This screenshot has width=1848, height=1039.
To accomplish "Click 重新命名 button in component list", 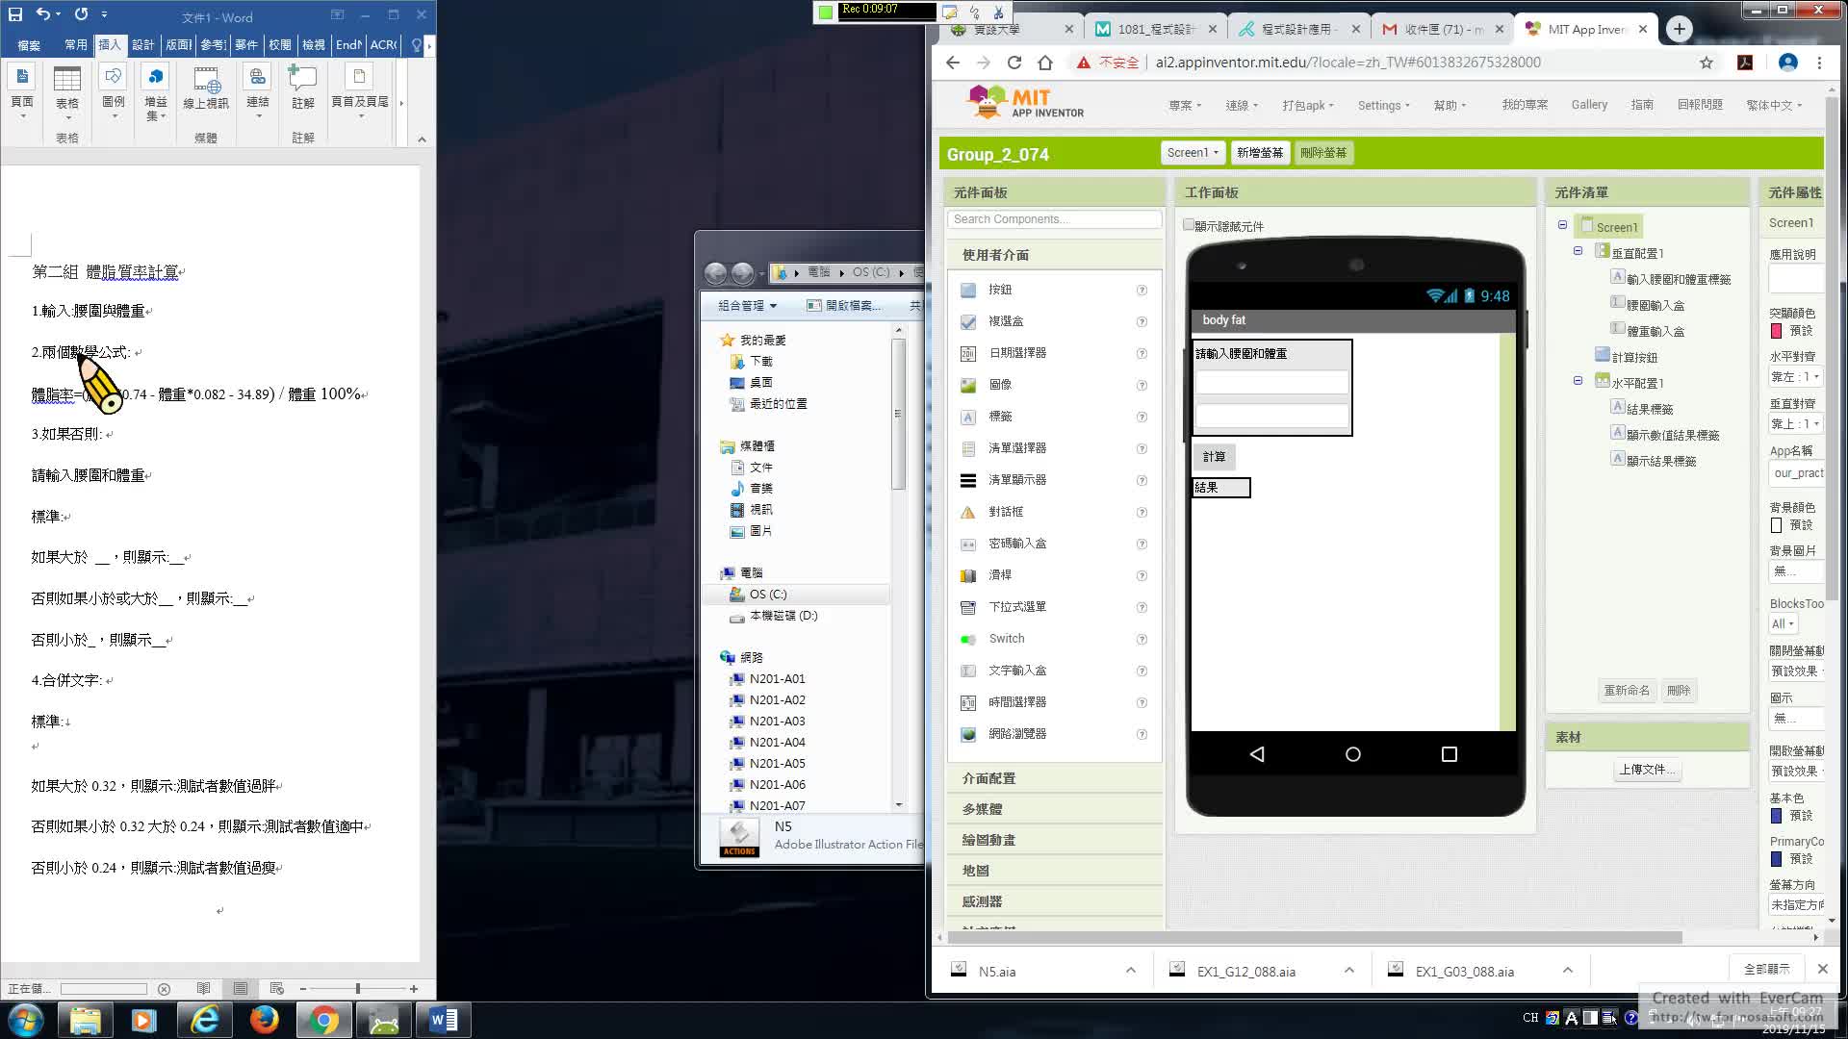I will tap(1627, 691).
